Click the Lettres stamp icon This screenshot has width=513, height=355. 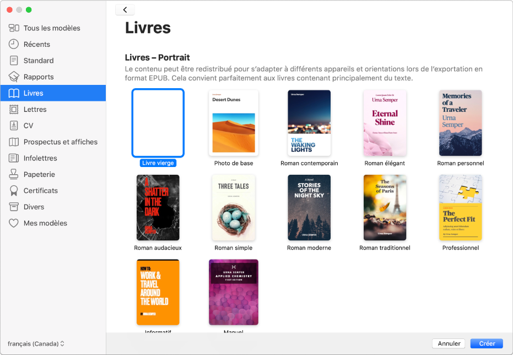tap(14, 109)
